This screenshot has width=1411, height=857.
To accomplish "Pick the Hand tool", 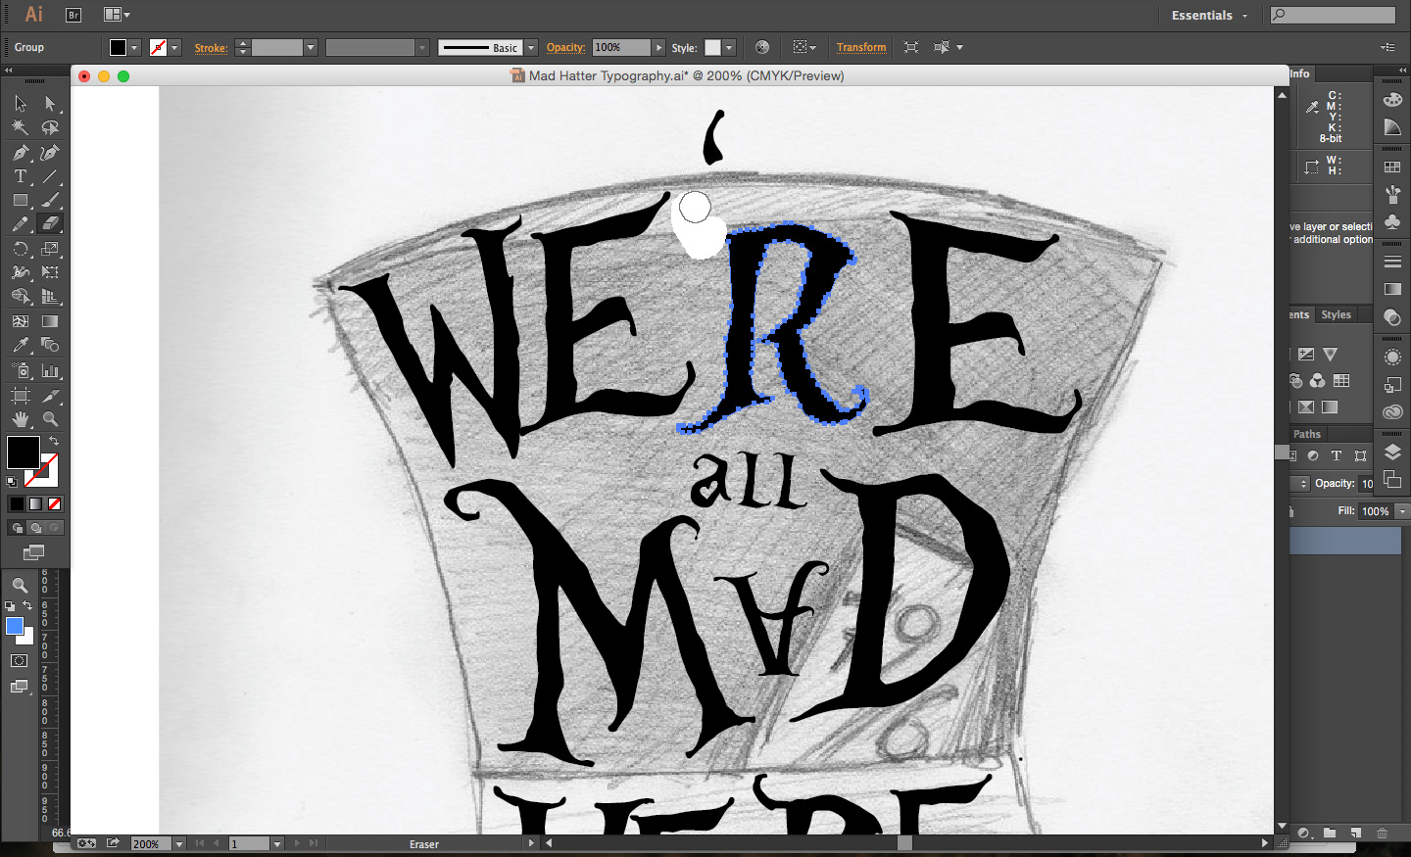I will tap(21, 419).
